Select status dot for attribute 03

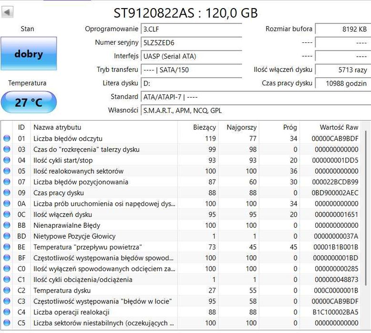(x=7, y=149)
